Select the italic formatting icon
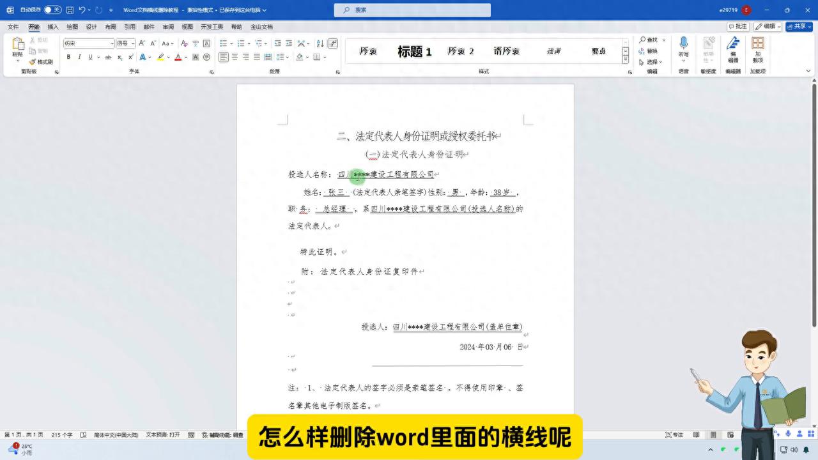The width and height of the screenshot is (818, 460). (x=79, y=57)
